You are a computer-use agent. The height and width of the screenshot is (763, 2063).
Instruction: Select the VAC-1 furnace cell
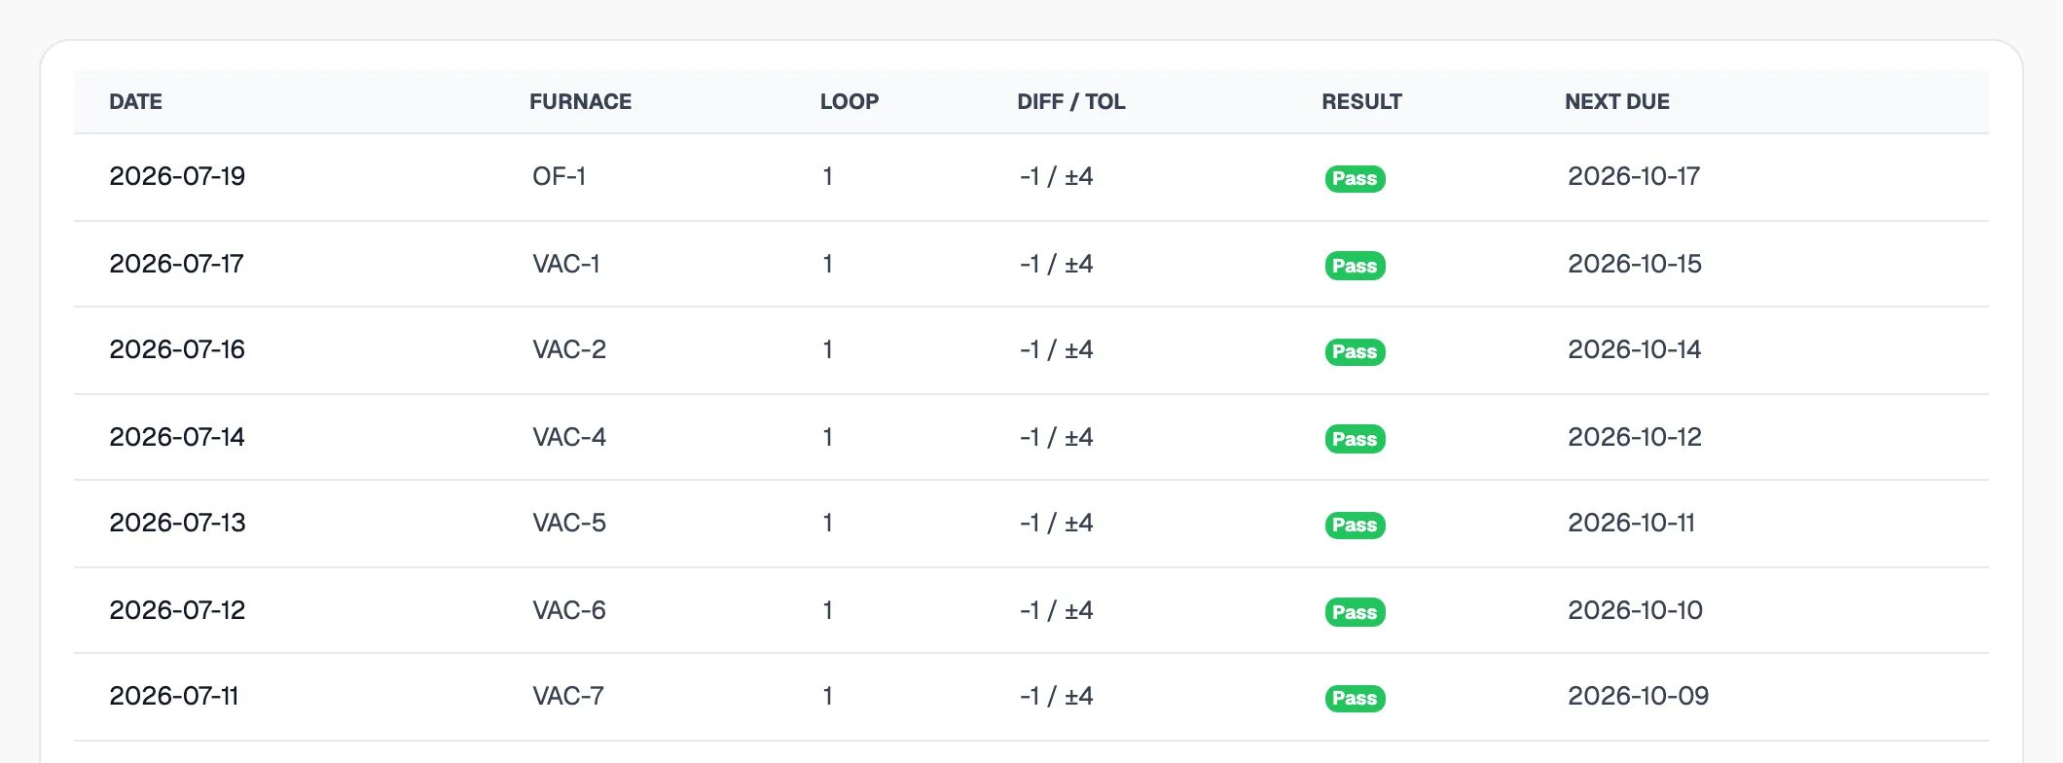[x=566, y=264]
